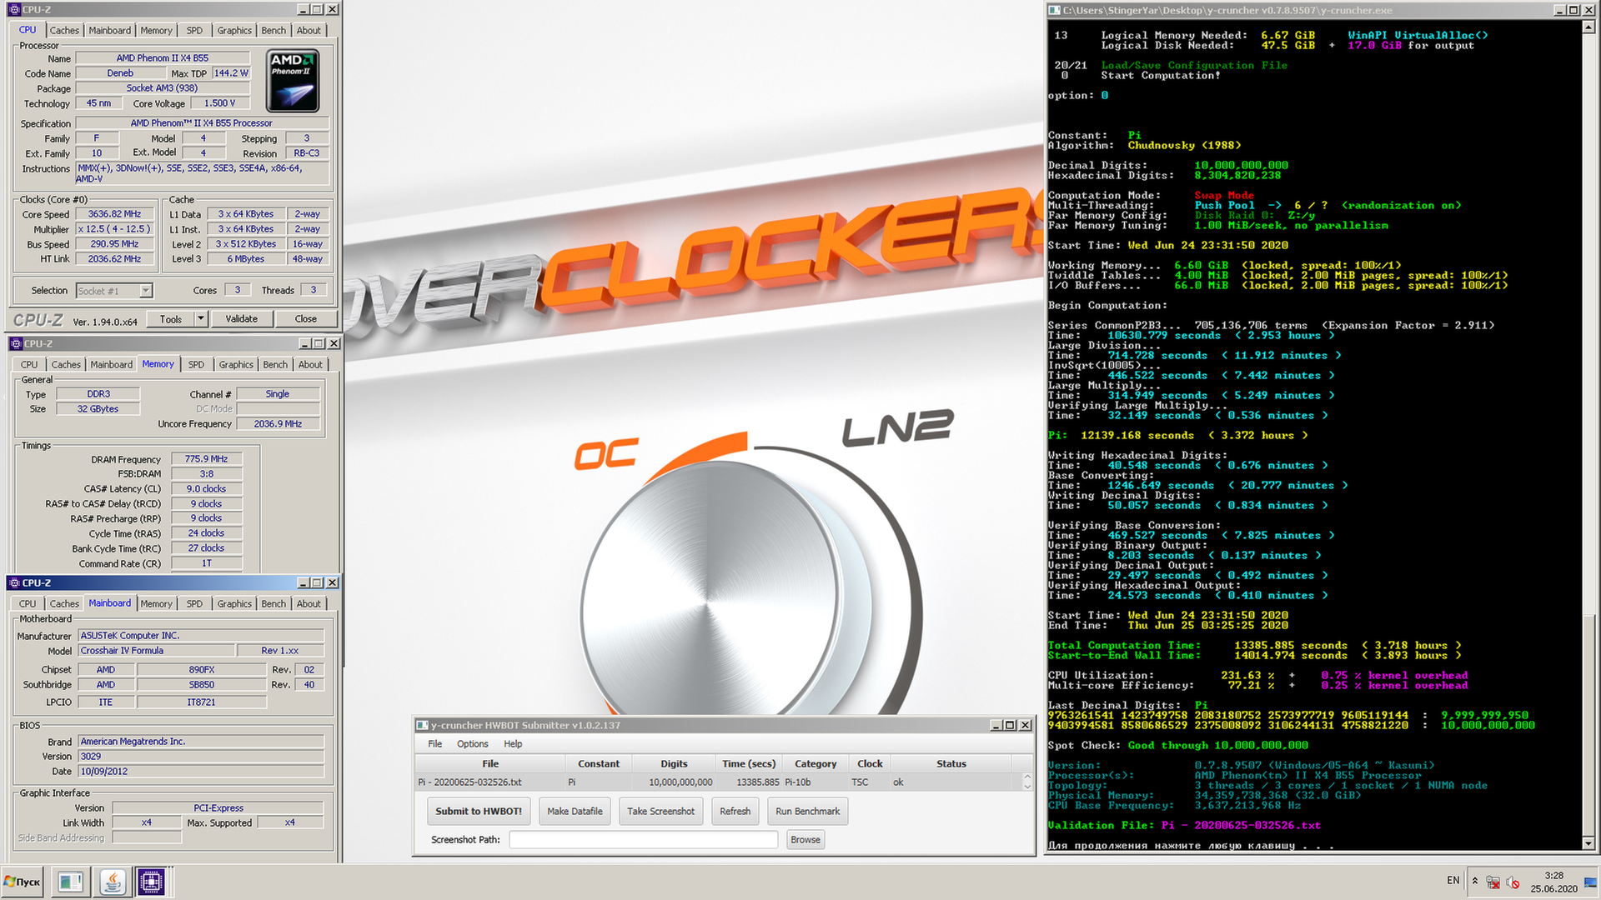Open Help menu in HWBOT Submitter
Screen dimensions: 1601x900
(x=513, y=744)
